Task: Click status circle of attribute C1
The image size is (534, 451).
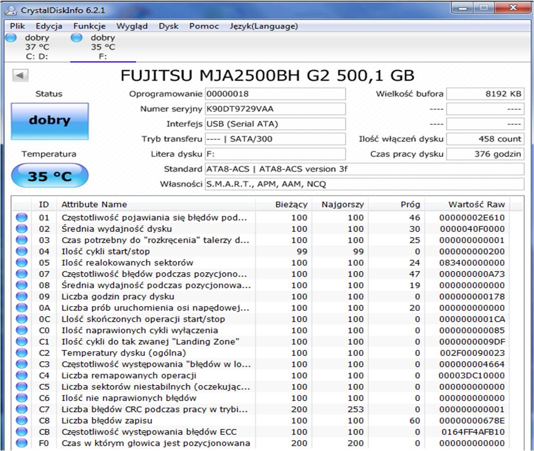Action: 22,341
